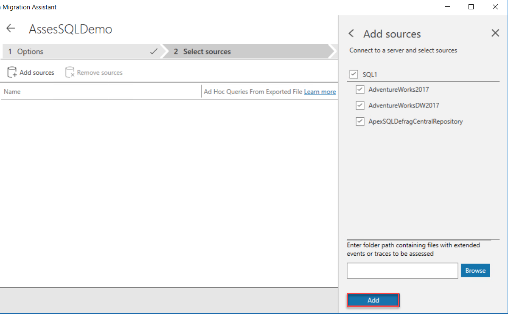Click the Add sources database icon
The image size is (508, 314).
click(x=12, y=72)
